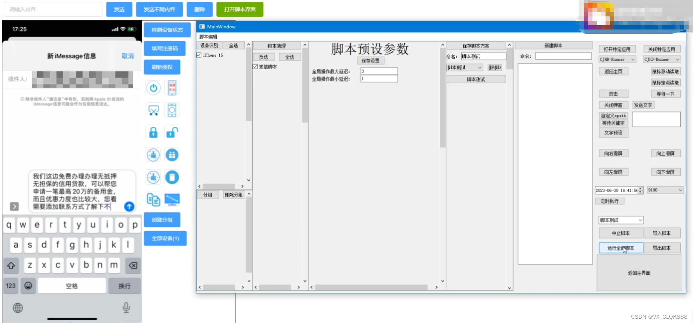Click the upper cleaning broom icon
Viewport: 693px width, 323px height.
[x=153, y=155]
